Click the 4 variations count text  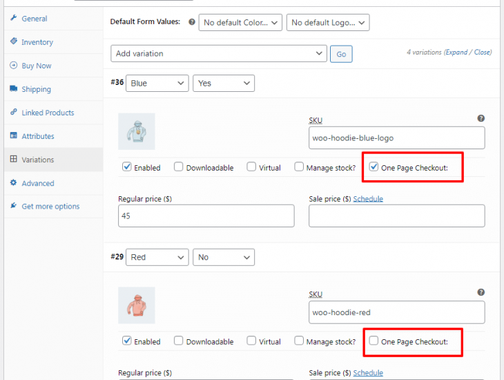(x=424, y=52)
